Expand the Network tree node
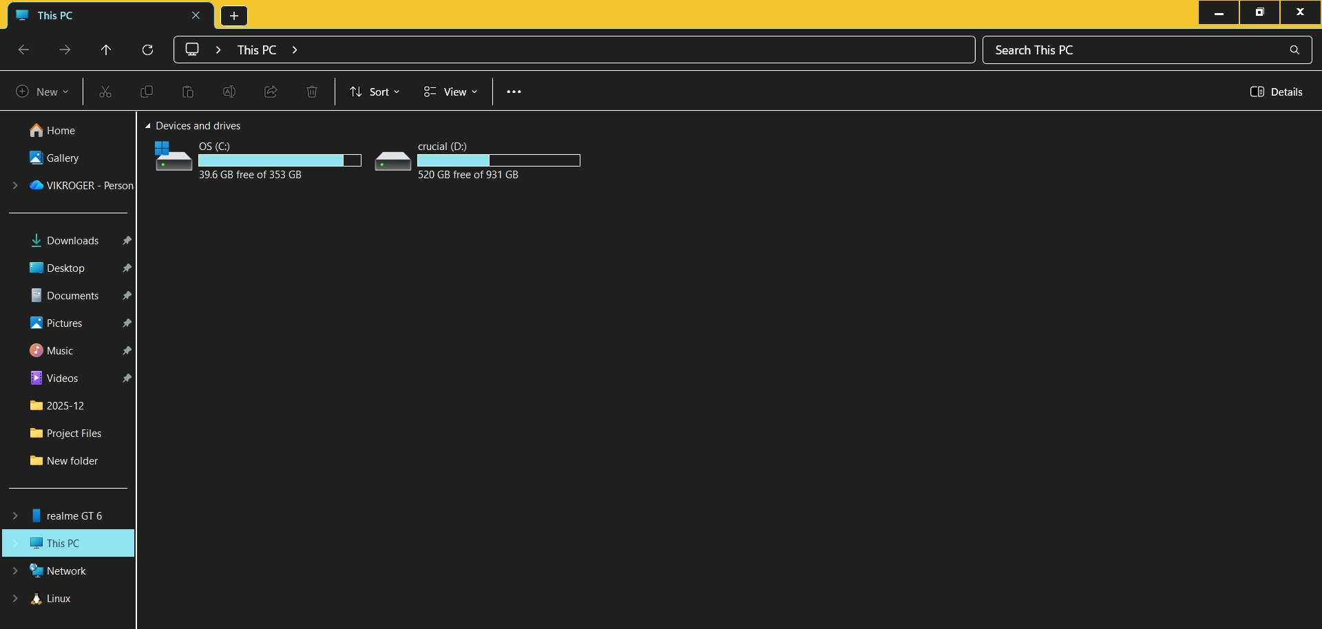Viewport: 1322px width, 629px height. (15, 571)
